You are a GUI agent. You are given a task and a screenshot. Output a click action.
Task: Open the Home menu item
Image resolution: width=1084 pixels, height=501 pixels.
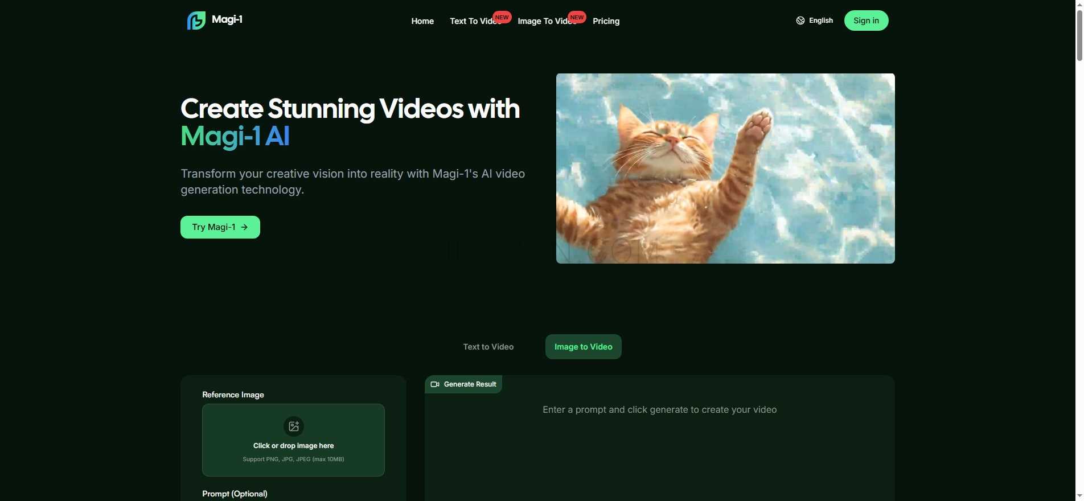point(422,21)
